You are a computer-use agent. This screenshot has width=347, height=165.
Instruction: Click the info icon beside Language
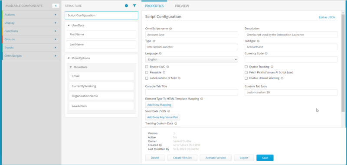160,53
